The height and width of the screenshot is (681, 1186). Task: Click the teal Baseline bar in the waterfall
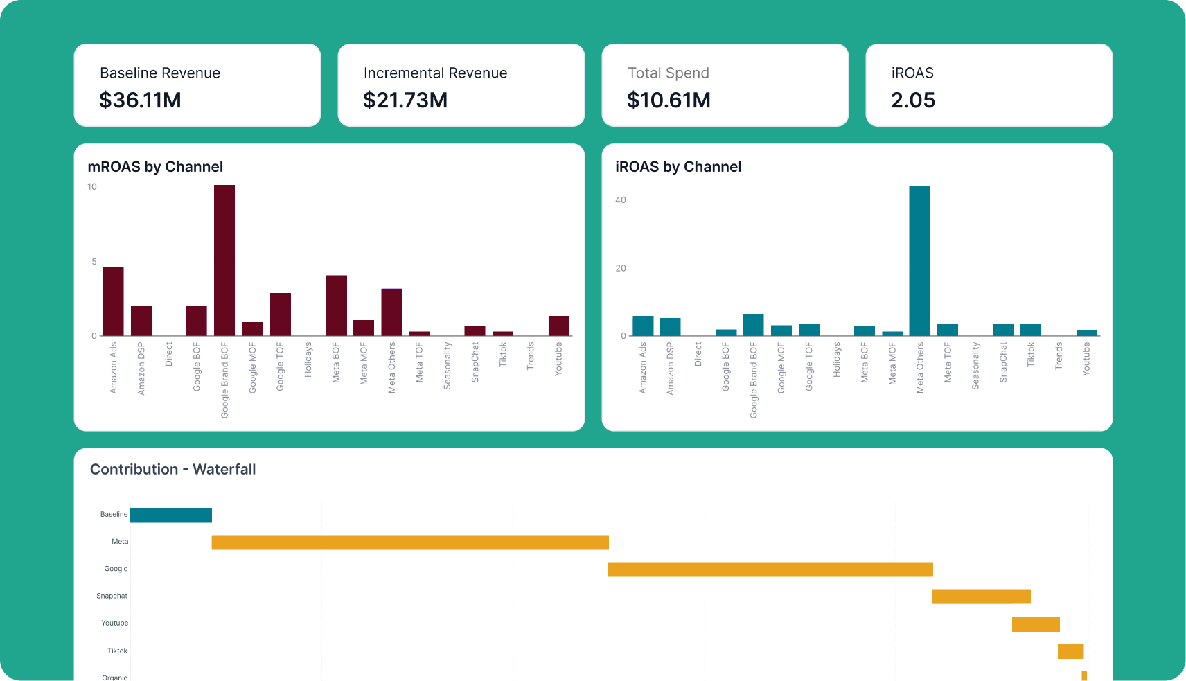coord(171,515)
